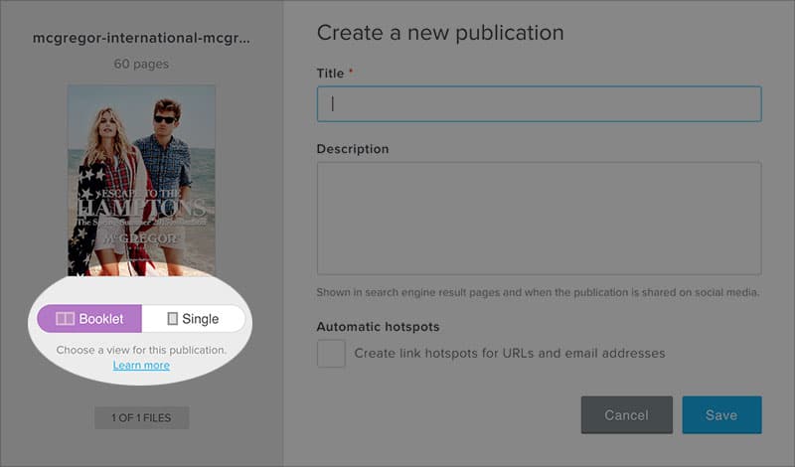
Task: Focus the Title input field
Action: [539, 104]
